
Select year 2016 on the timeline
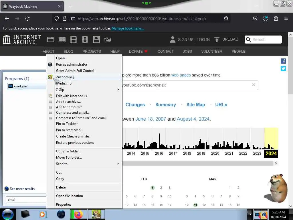[159, 154]
